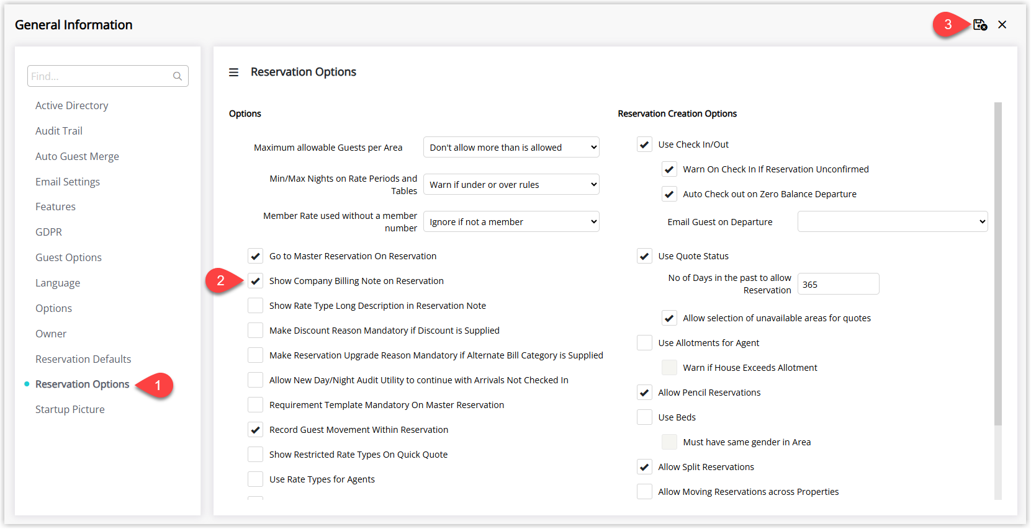Viewport: 1031px width, 529px height.
Task: Open the Options section
Action: click(53, 308)
